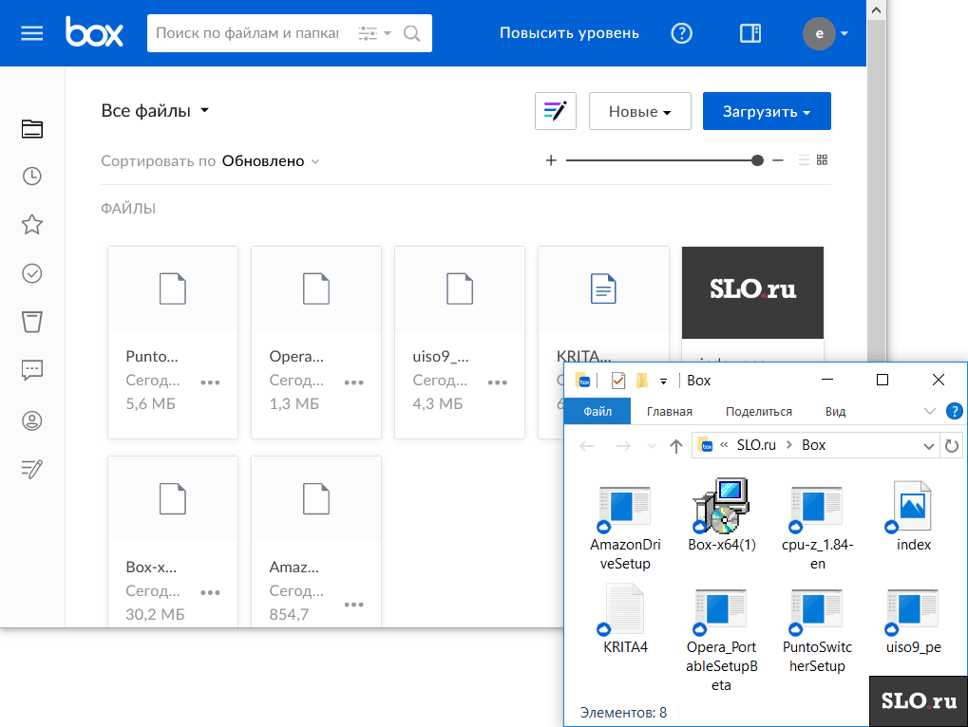Refresh the Explorer folder view
The height and width of the screenshot is (727, 968).
pyautogui.click(x=951, y=446)
